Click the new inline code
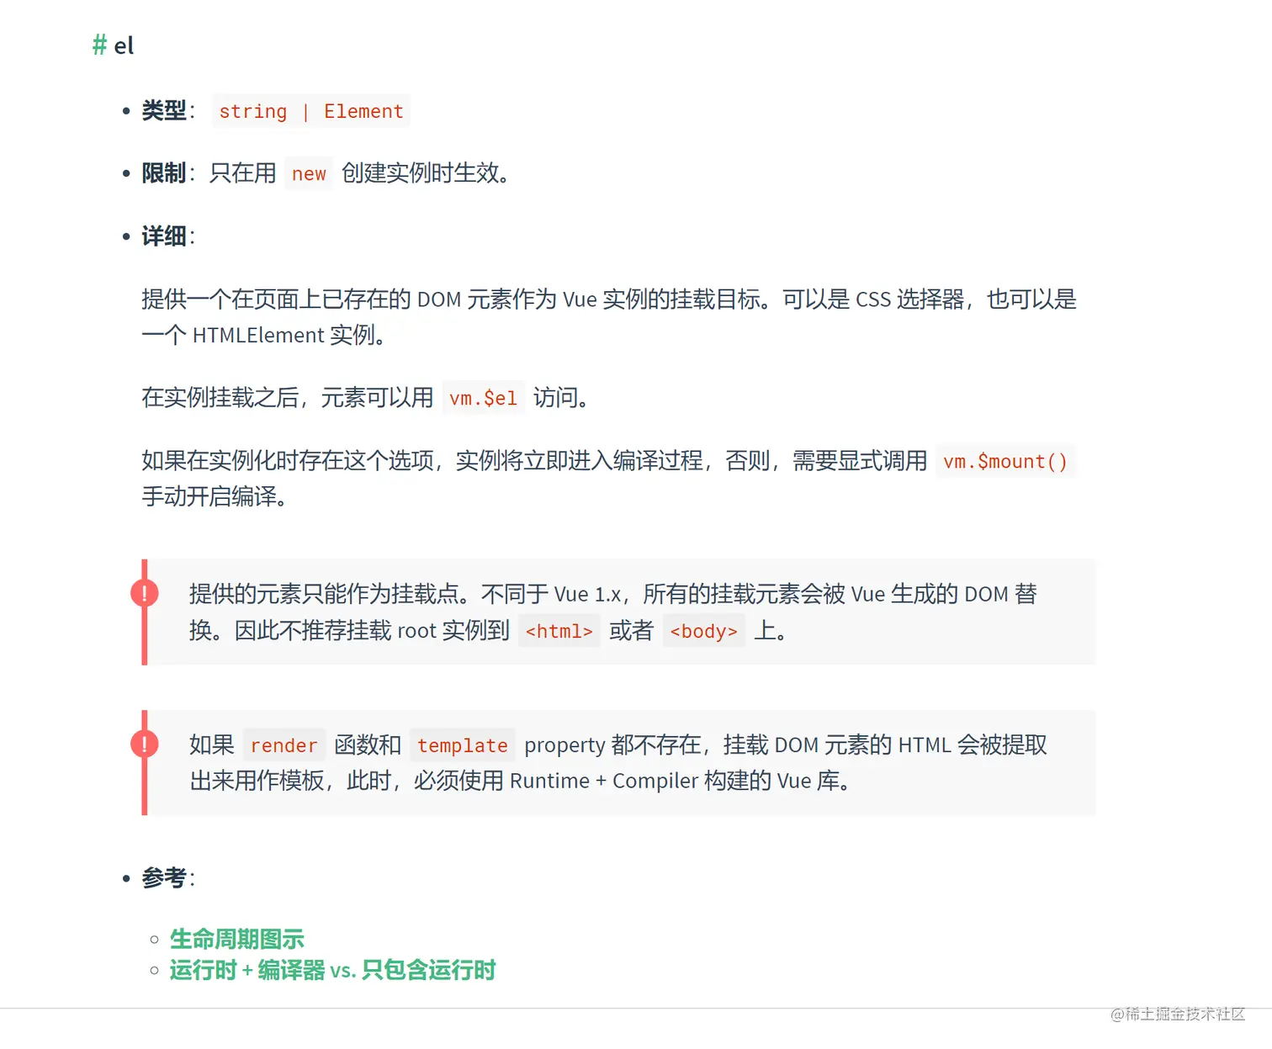1272x1049 pixels. pos(309,173)
